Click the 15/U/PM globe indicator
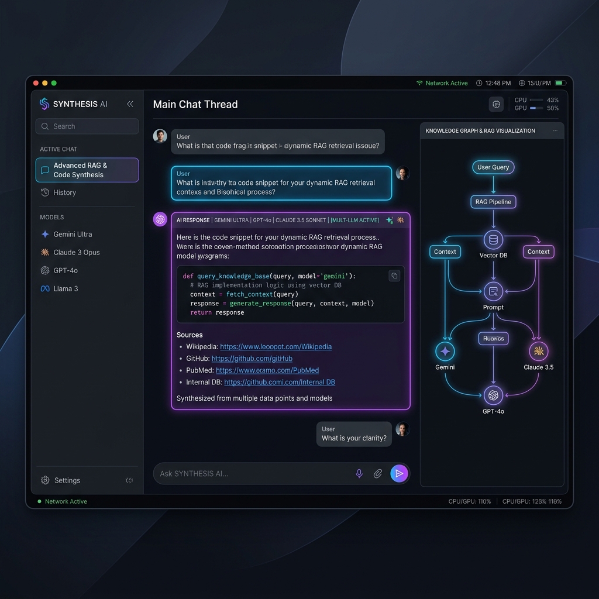 point(535,83)
